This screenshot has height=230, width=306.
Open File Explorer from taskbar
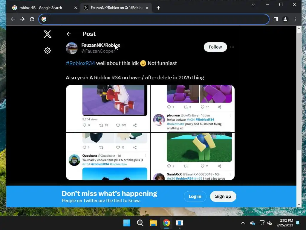coord(153,223)
